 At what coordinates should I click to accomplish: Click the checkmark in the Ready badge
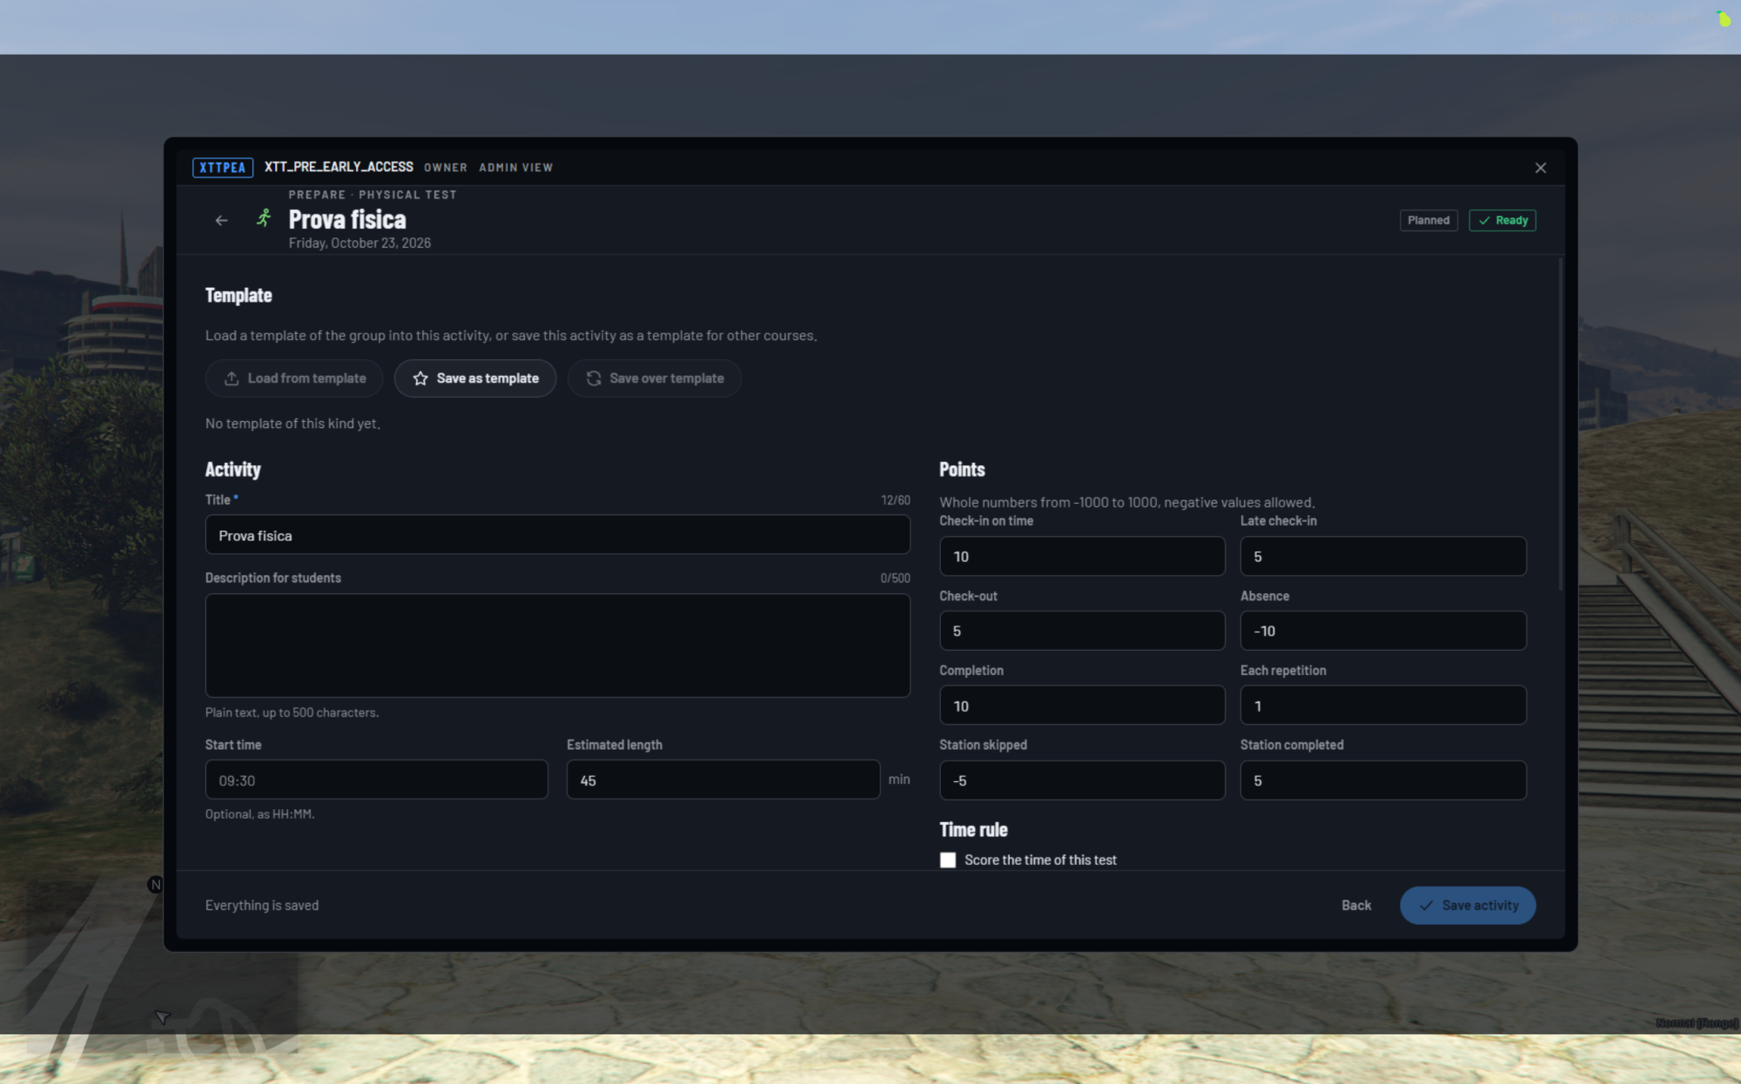[x=1484, y=220]
